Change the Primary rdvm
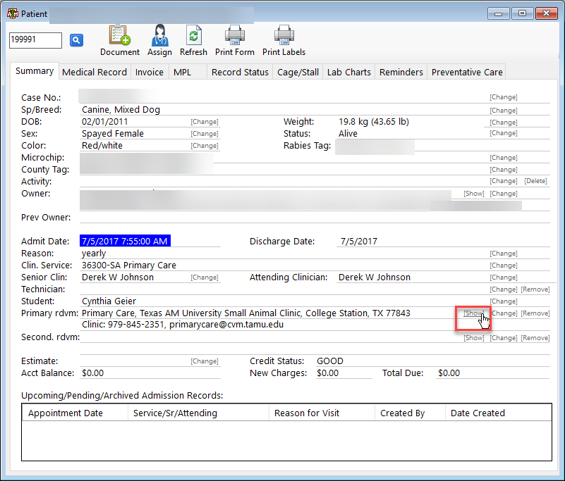Image resolution: width=565 pixels, height=481 pixels. [504, 313]
